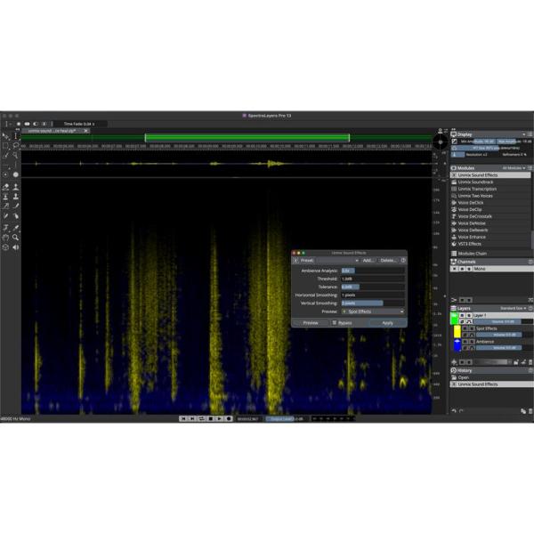Click the play transport button
The height and width of the screenshot is (534, 534).
[220, 418]
